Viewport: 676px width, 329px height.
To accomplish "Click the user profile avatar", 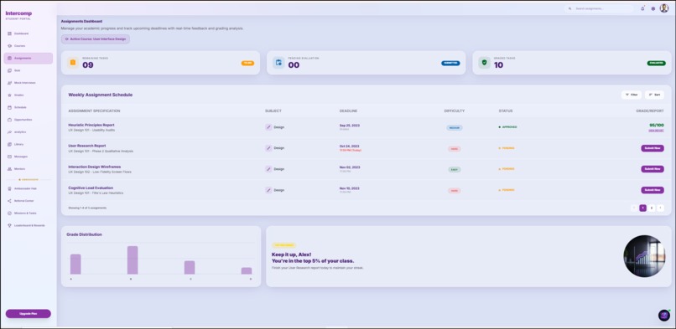I will [x=664, y=8].
